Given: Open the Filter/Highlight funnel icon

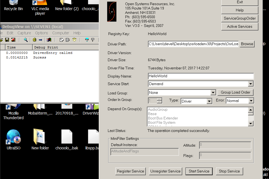Looking at the screenshot, I should click(x=87, y=40).
